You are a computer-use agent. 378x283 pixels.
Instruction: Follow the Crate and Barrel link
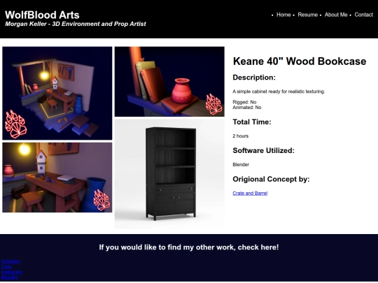point(250,193)
